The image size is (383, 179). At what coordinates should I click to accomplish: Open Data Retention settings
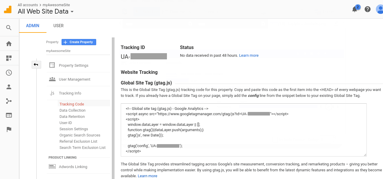coord(72,117)
